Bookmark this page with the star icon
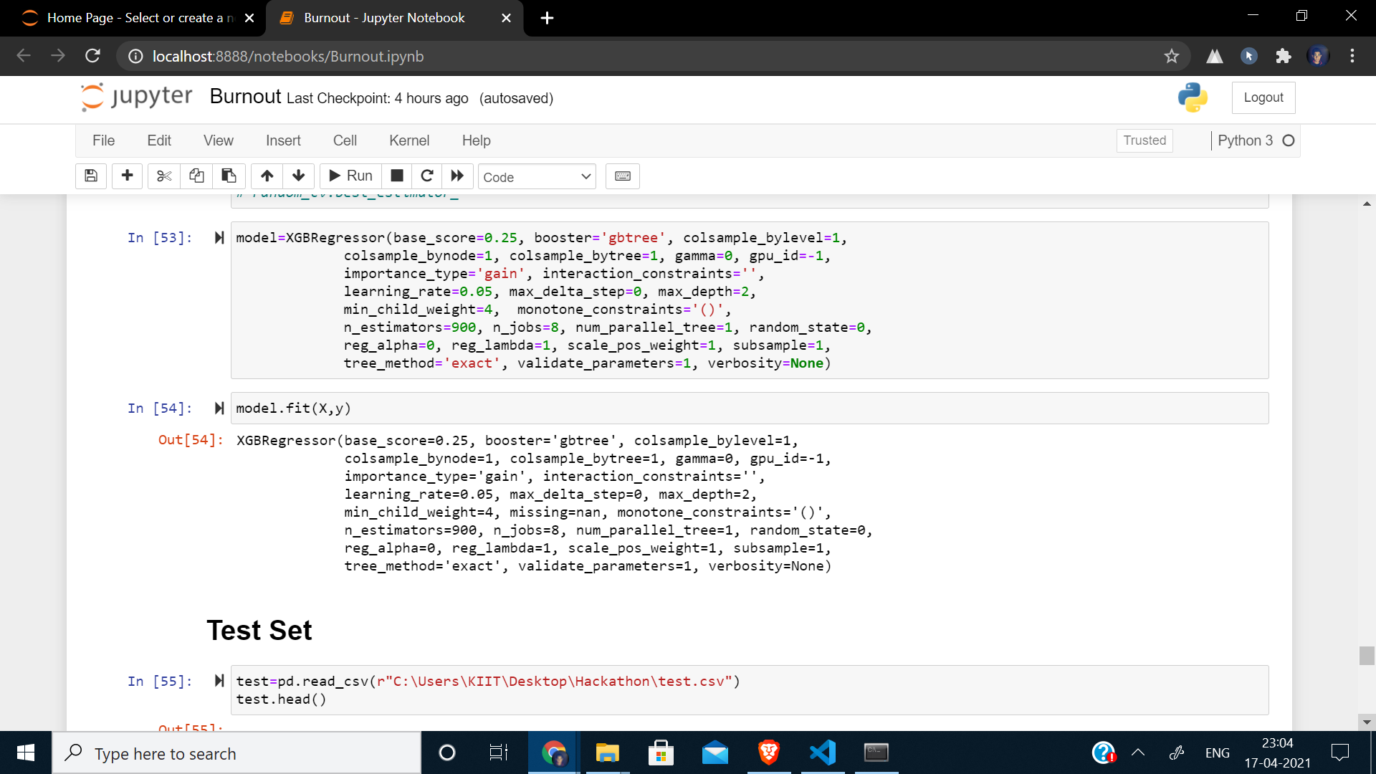Viewport: 1376px width, 774px height. pos(1171,56)
